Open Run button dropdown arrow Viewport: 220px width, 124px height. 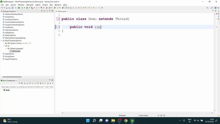coord(29,8)
